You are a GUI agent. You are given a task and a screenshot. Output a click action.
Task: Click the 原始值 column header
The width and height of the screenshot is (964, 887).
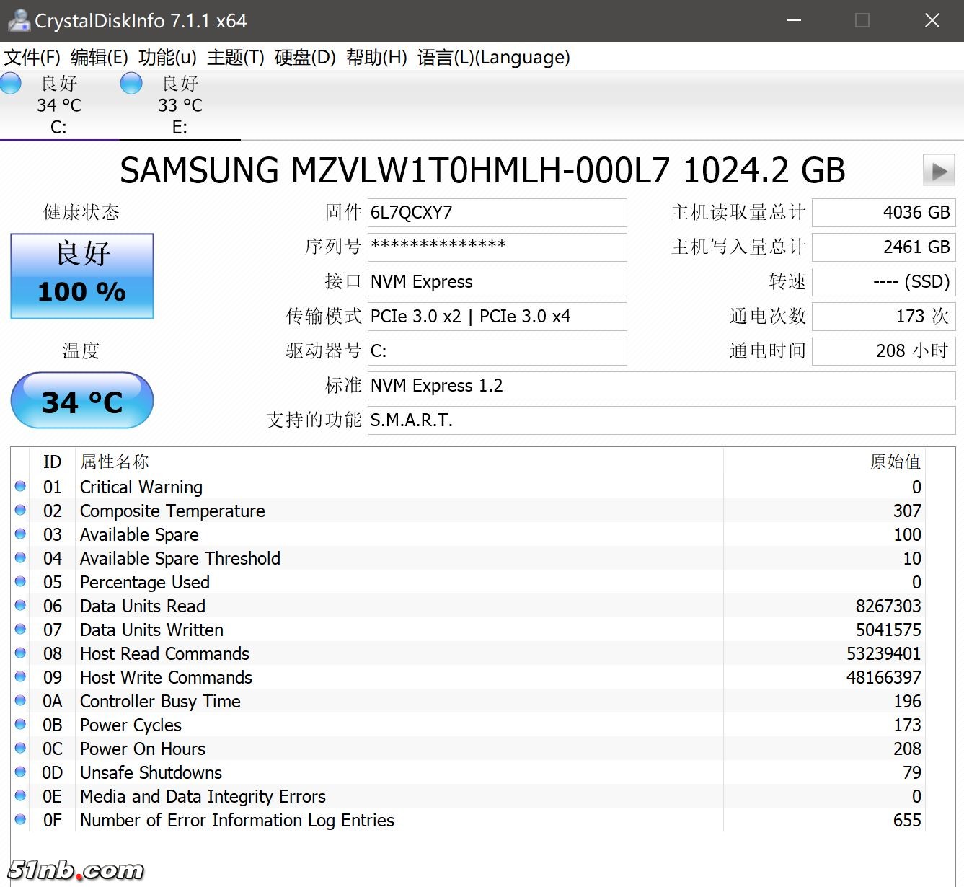(895, 462)
